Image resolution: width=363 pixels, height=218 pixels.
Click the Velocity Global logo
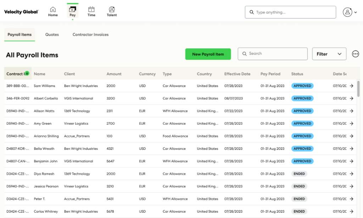click(x=21, y=12)
